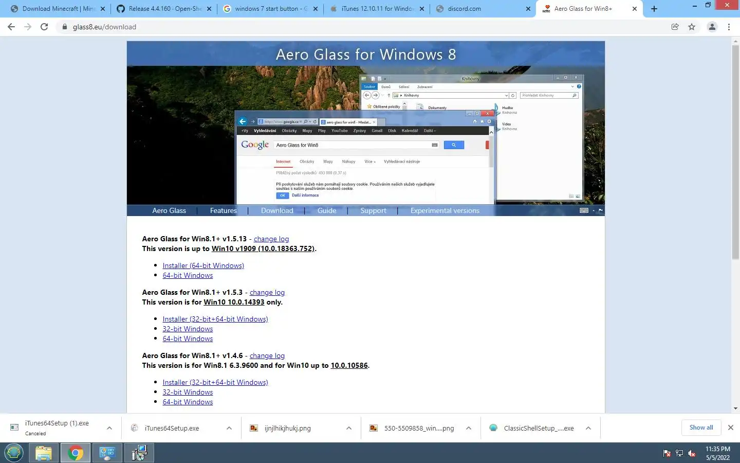740x463 pixels.
Task: Open the Support site menu item
Action: pyautogui.click(x=373, y=210)
